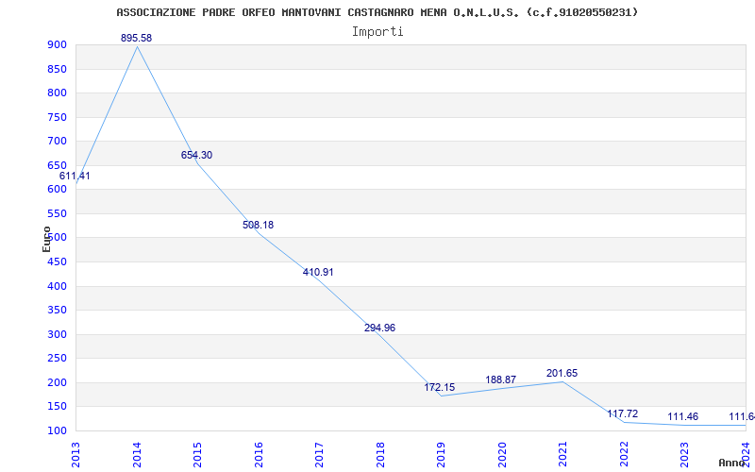
Task: Select the y-axis tick 200
Action: click(57, 382)
